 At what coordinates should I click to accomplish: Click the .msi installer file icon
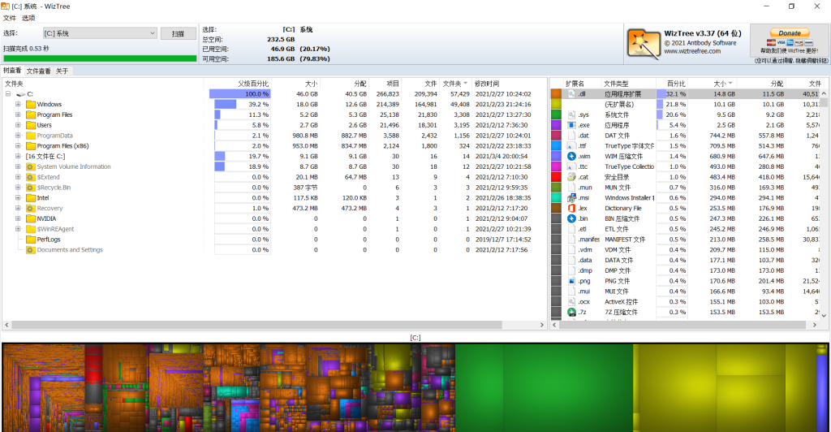pyautogui.click(x=571, y=197)
